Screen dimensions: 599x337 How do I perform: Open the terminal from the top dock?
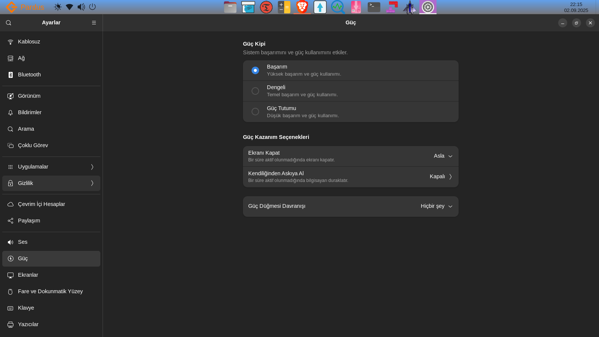pyautogui.click(x=374, y=7)
